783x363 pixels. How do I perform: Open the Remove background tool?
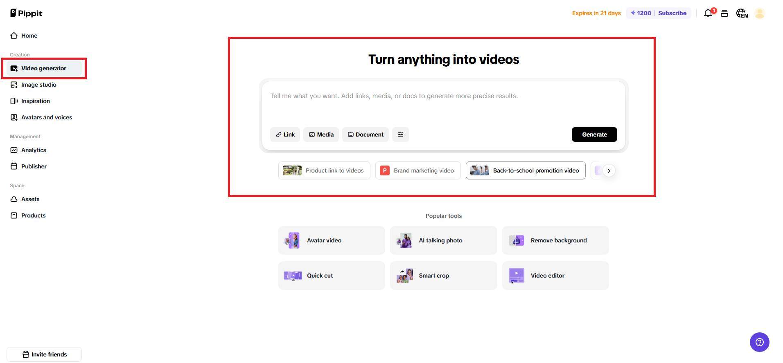click(555, 240)
